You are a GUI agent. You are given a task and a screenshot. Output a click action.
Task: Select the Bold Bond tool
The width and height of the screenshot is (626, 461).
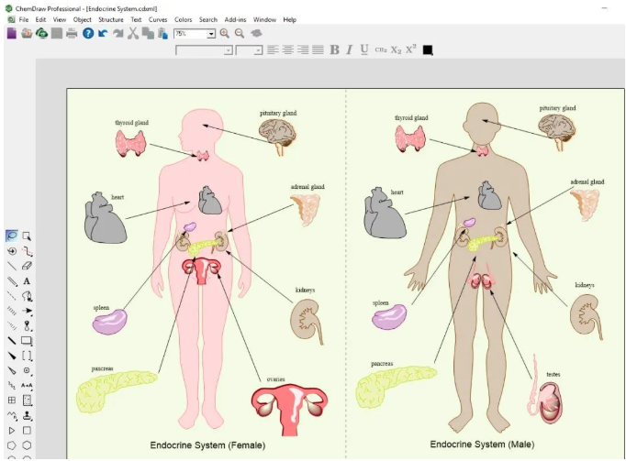point(12,341)
